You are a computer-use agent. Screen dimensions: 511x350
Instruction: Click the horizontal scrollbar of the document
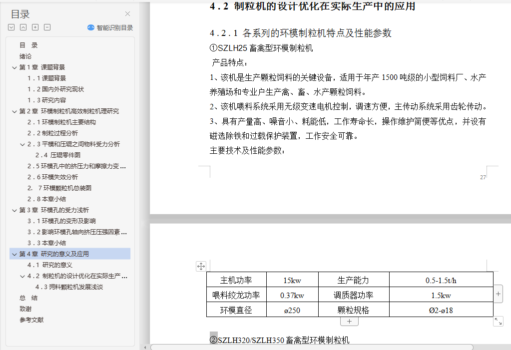[312, 347]
